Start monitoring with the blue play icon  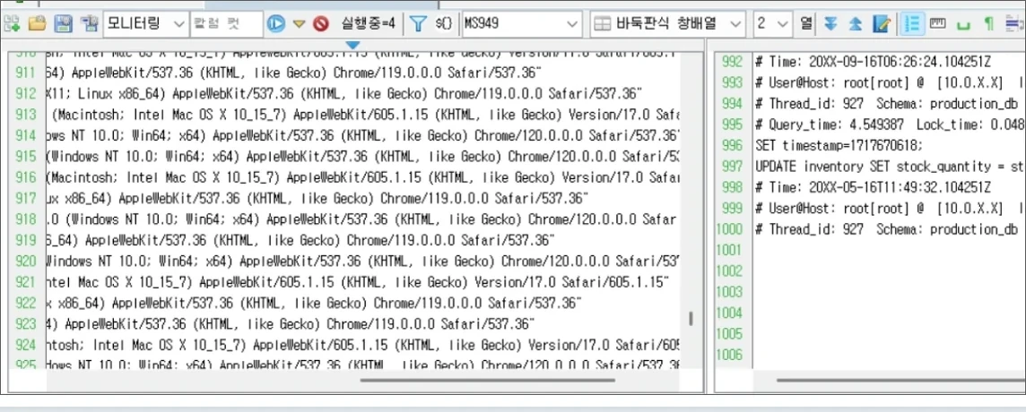pyautogui.click(x=276, y=24)
